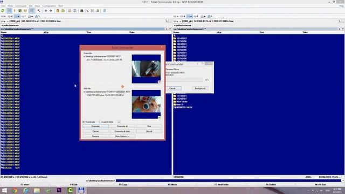345x194 pixels.
Task: Open the Windows Start button
Action: click(x=4, y=190)
